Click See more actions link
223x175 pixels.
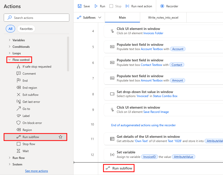click(x=37, y=171)
